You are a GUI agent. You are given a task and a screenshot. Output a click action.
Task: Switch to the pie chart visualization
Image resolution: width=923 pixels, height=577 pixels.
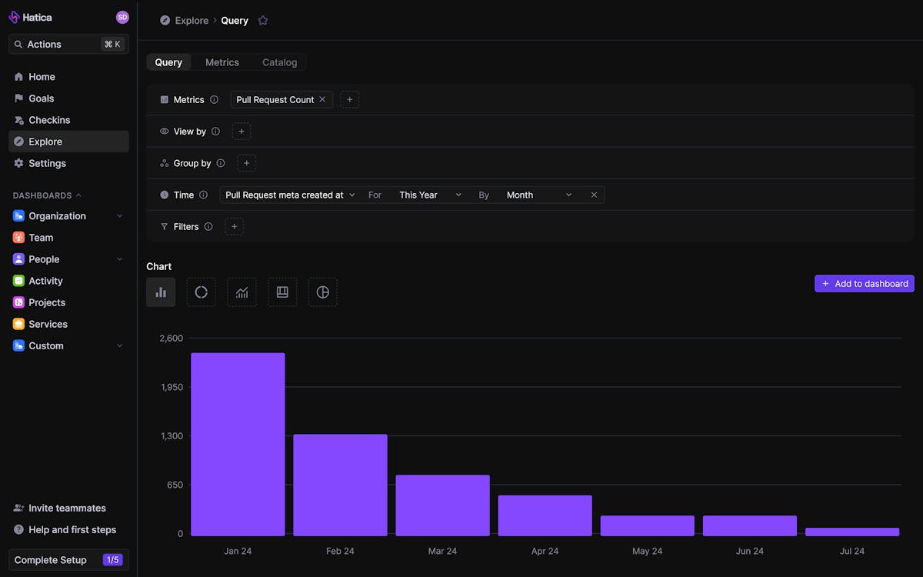[322, 292]
